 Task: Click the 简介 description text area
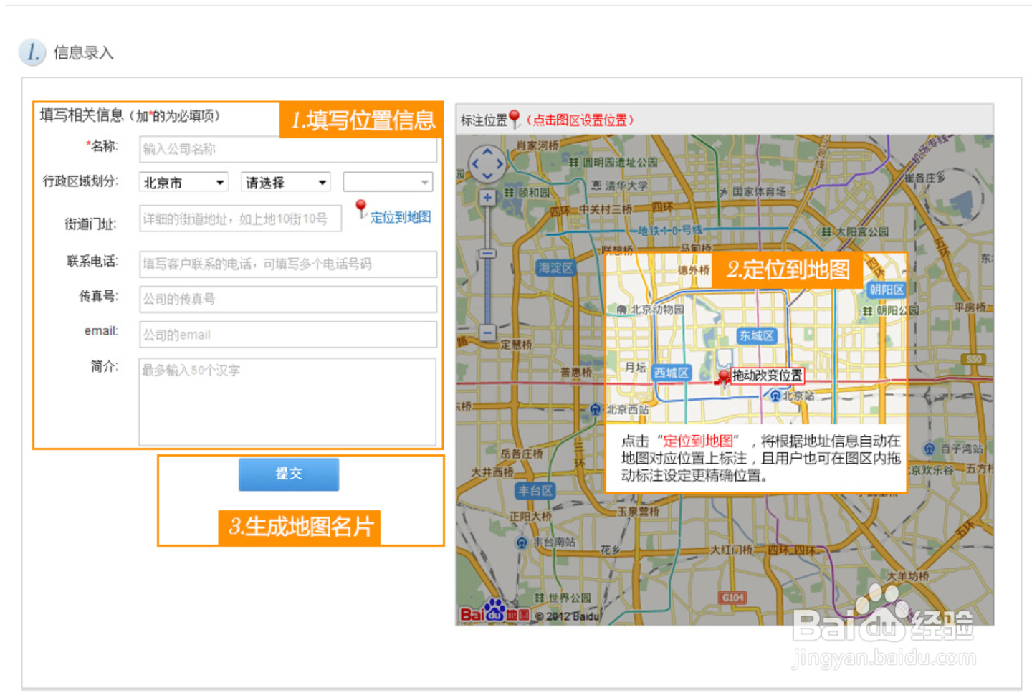[287, 401]
